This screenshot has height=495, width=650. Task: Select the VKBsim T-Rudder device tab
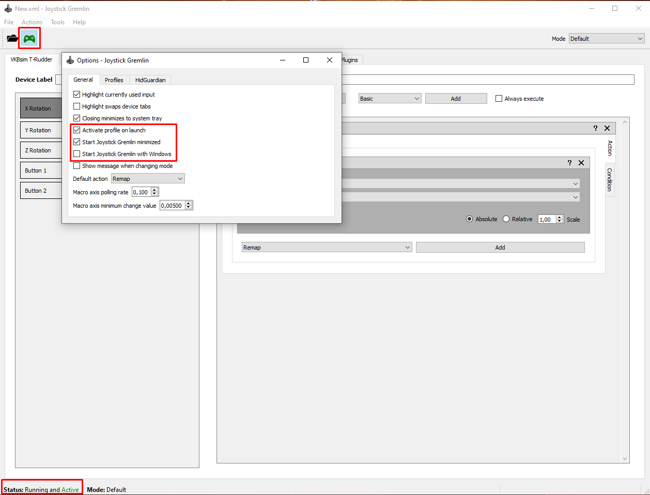pos(32,59)
